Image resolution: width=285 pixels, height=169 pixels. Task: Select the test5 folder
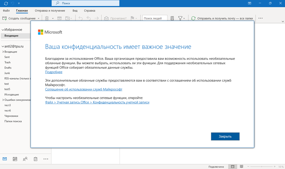[7, 89]
